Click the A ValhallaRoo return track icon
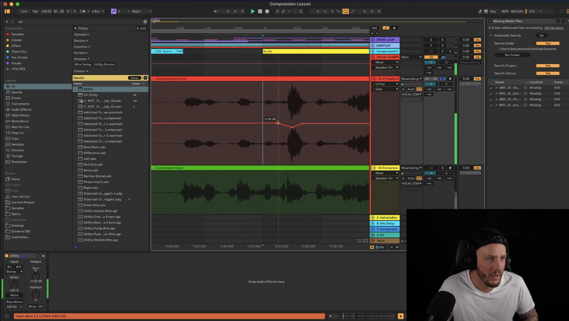Image resolution: width=569 pixels, height=321 pixels. (x=373, y=218)
